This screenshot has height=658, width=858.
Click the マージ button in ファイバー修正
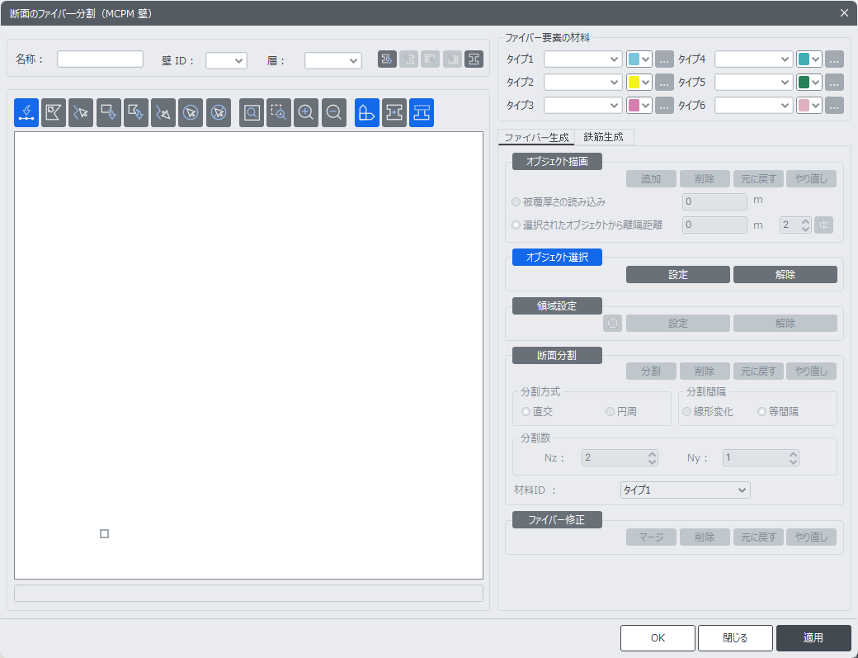651,537
